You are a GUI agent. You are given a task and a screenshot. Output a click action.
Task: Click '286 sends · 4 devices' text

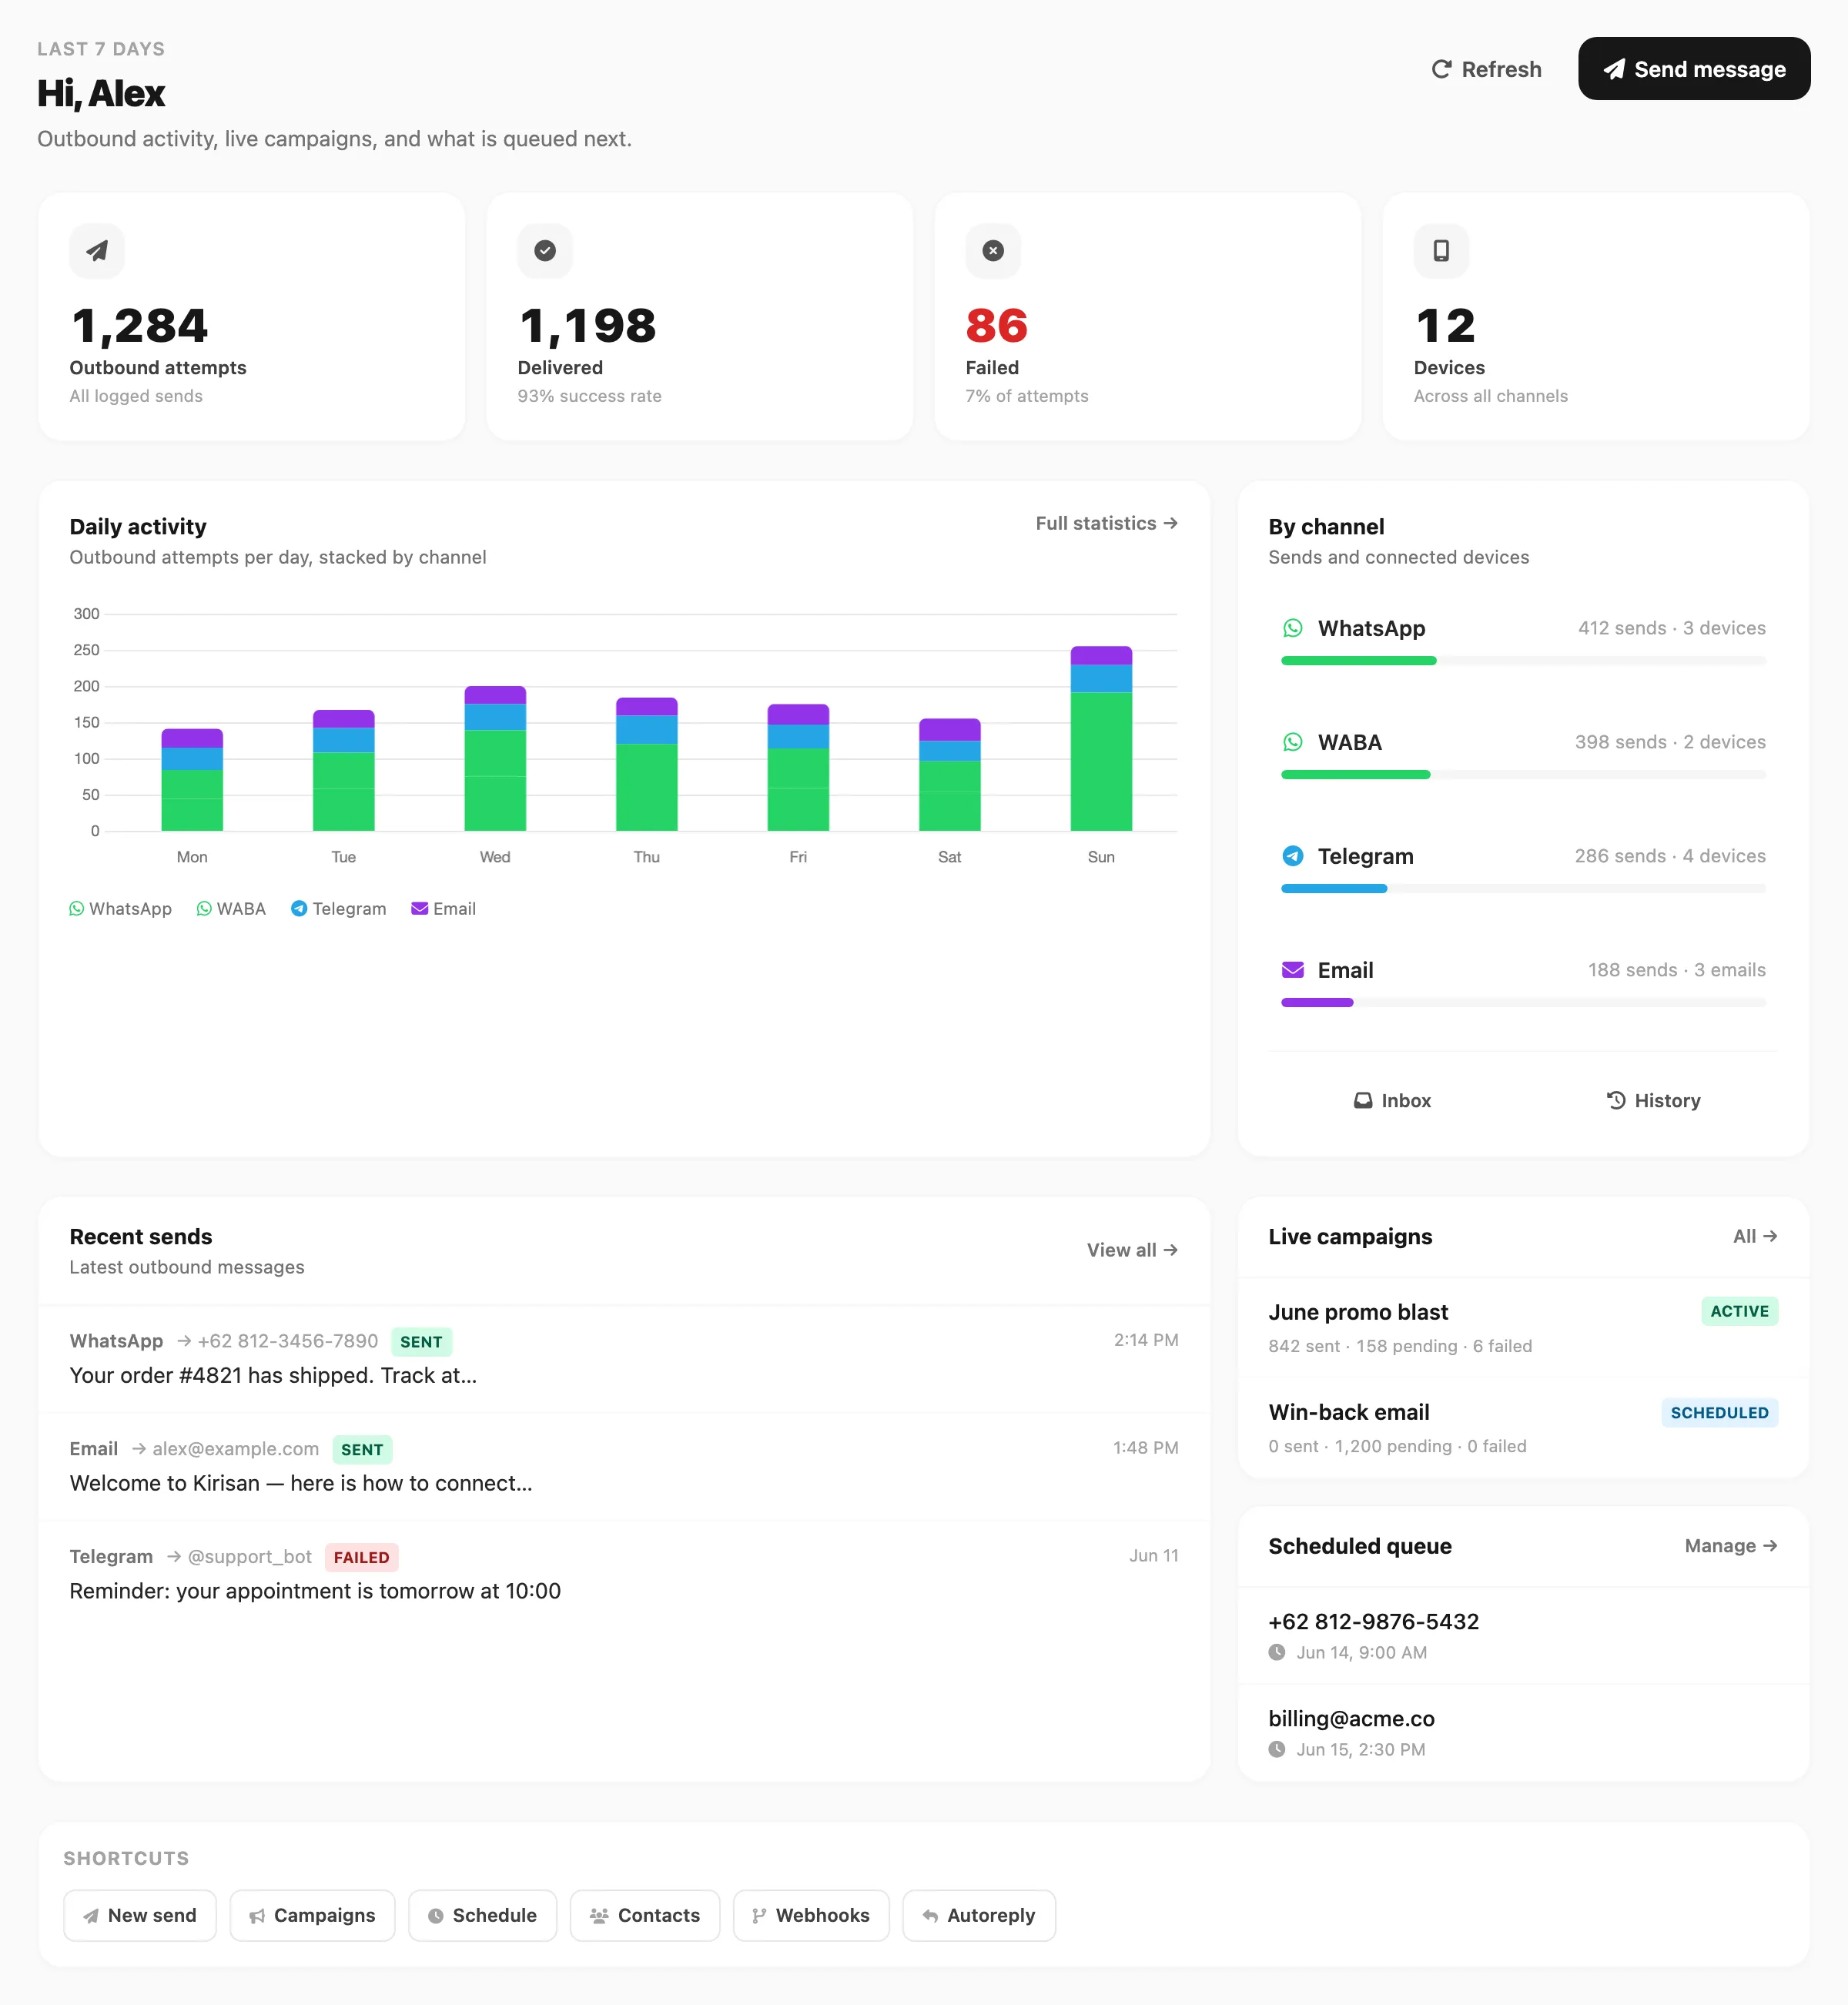pyautogui.click(x=1670, y=856)
